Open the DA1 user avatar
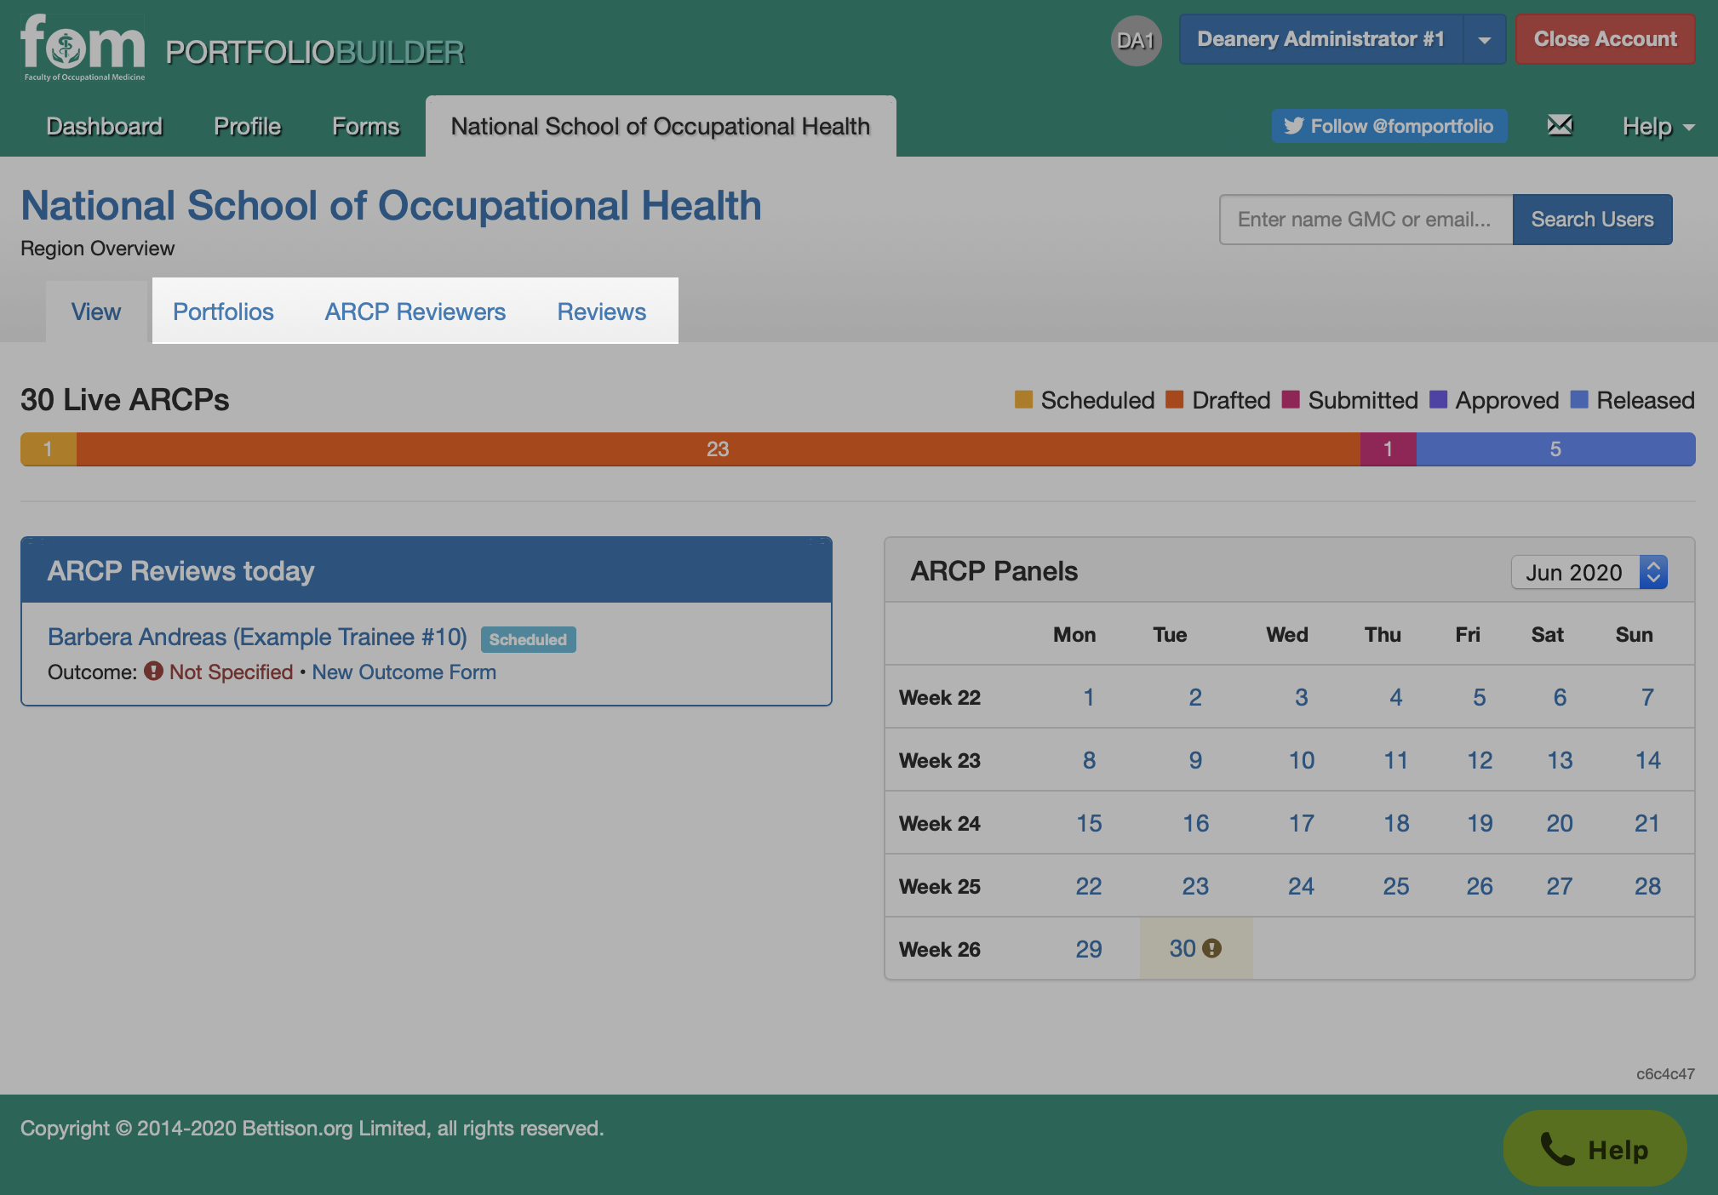The width and height of the screenshot is (1718, 1195). tap(1136, 40)
